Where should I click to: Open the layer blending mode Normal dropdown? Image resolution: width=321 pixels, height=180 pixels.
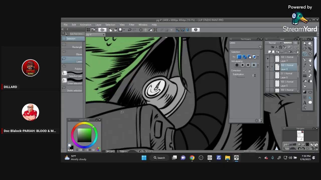click(274, 43)
